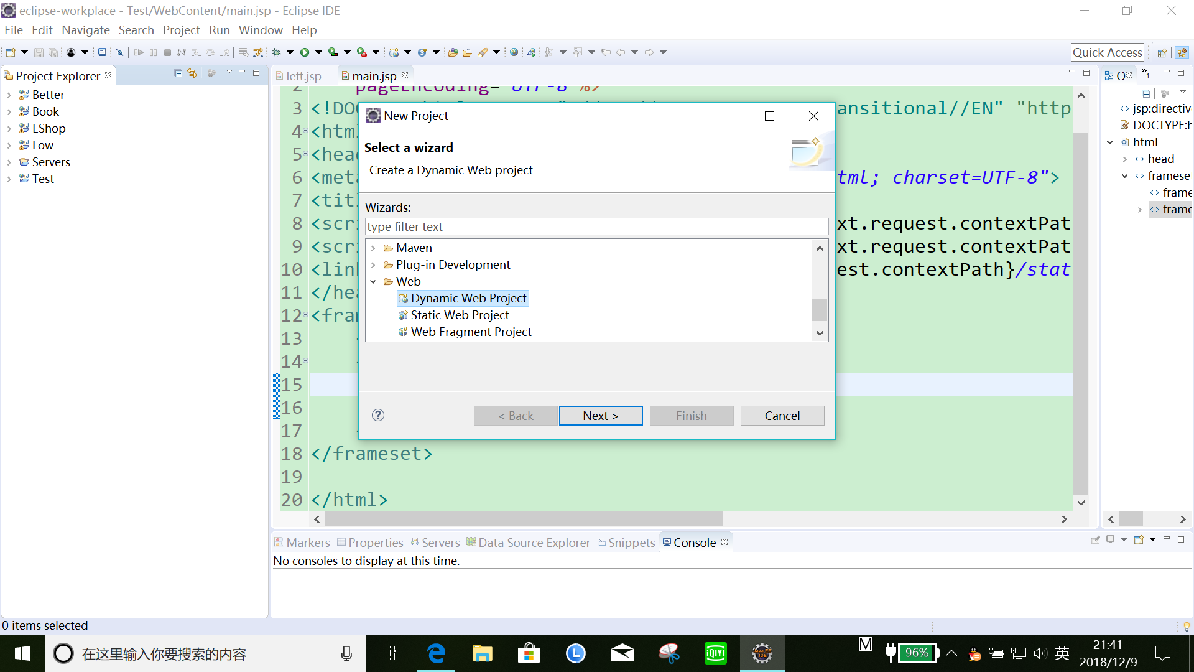Screen dimensions: 1194x672
Task: Click the Open Type toolbar icon
Action: 453,52
